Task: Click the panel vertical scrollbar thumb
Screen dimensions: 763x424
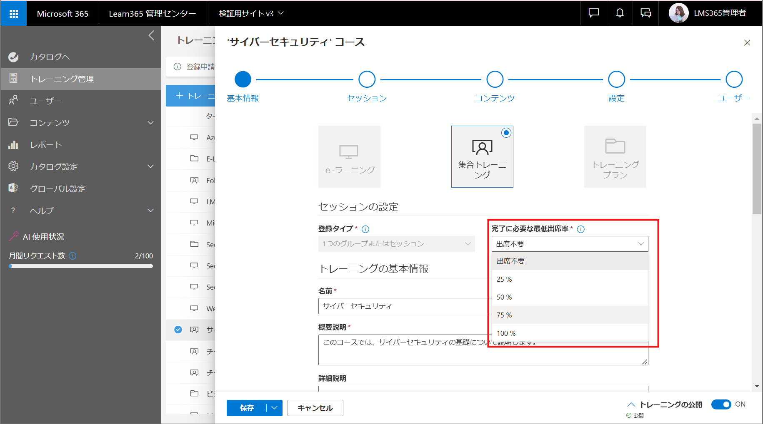Action: pos(757,169)
